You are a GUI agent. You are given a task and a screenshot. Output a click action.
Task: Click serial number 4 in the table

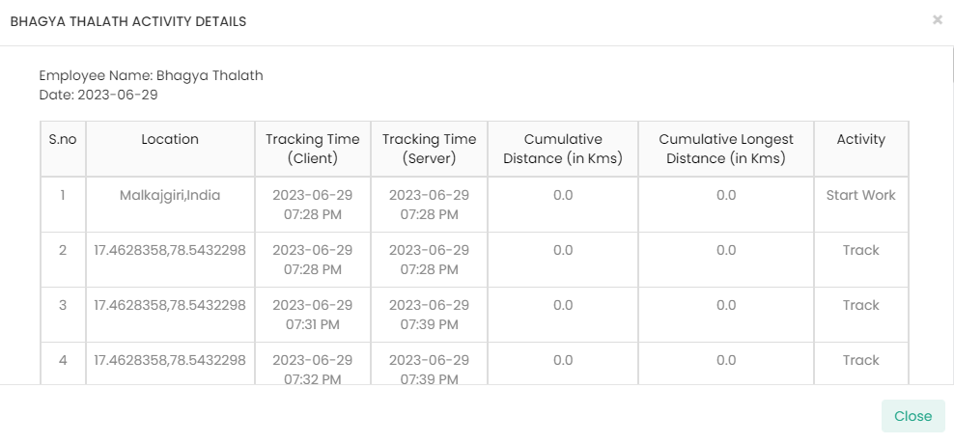pyautogui.click(x=63, y=360)
